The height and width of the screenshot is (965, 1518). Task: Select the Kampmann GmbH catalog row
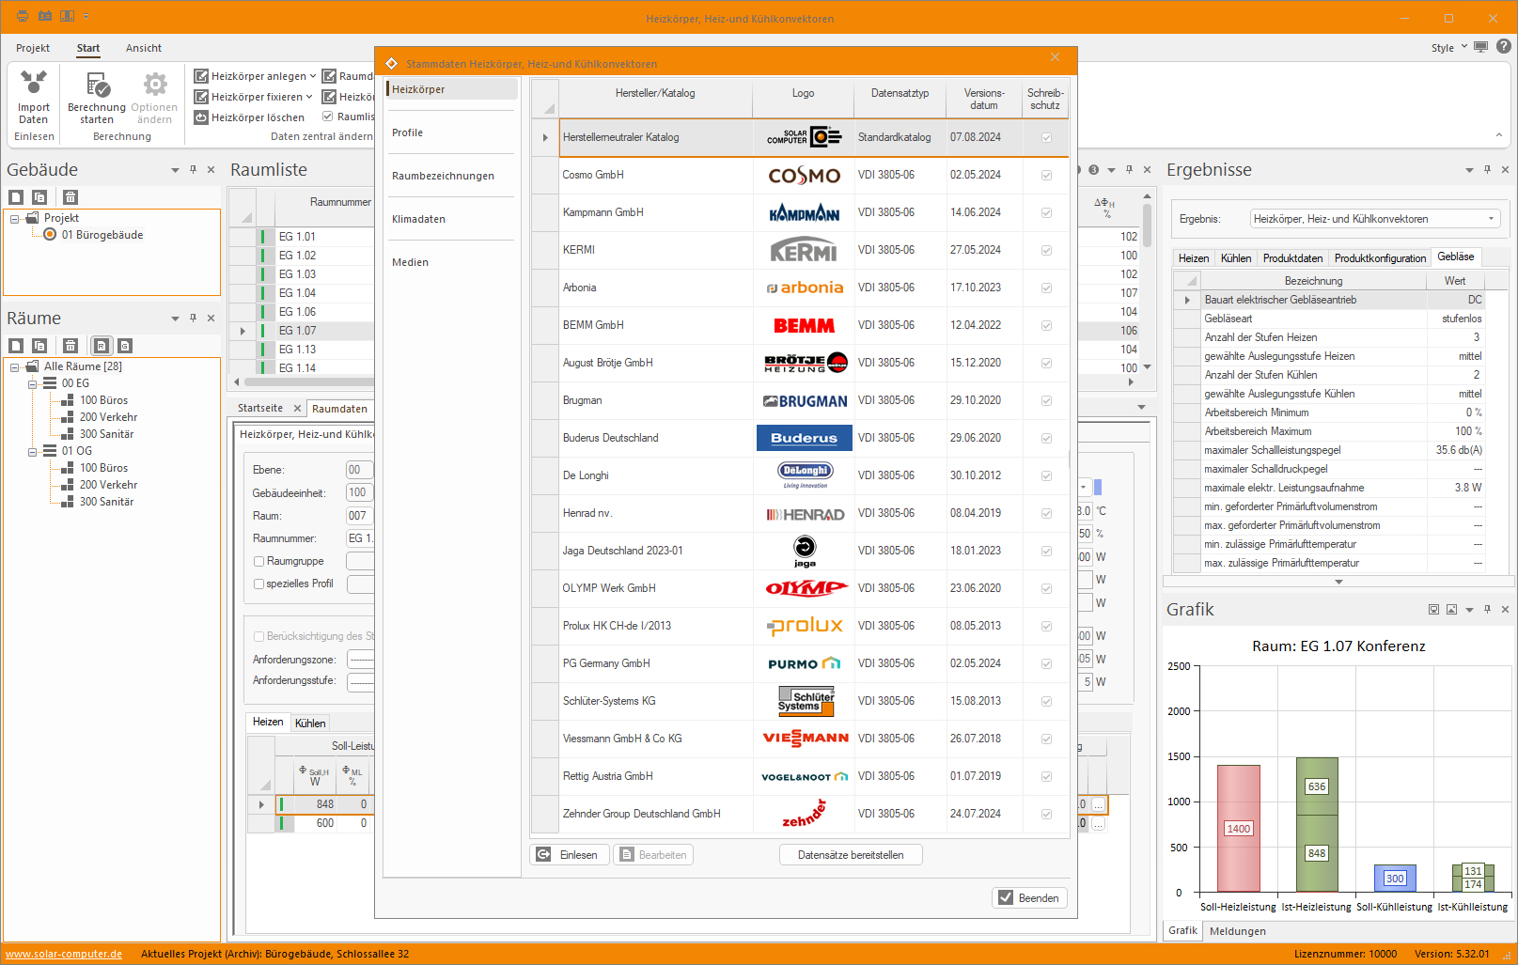799,213
